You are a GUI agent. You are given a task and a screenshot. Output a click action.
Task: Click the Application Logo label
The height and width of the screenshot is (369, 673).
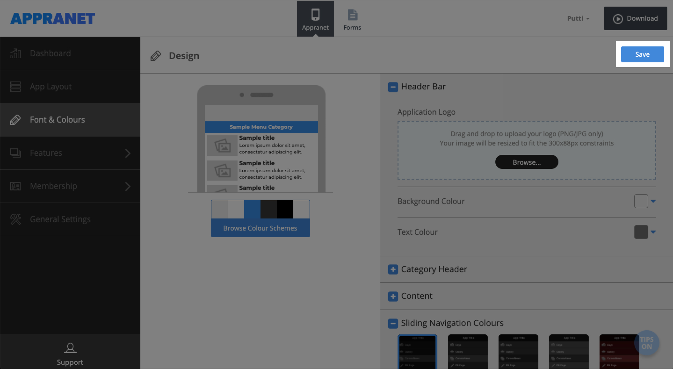click(426, 112)
